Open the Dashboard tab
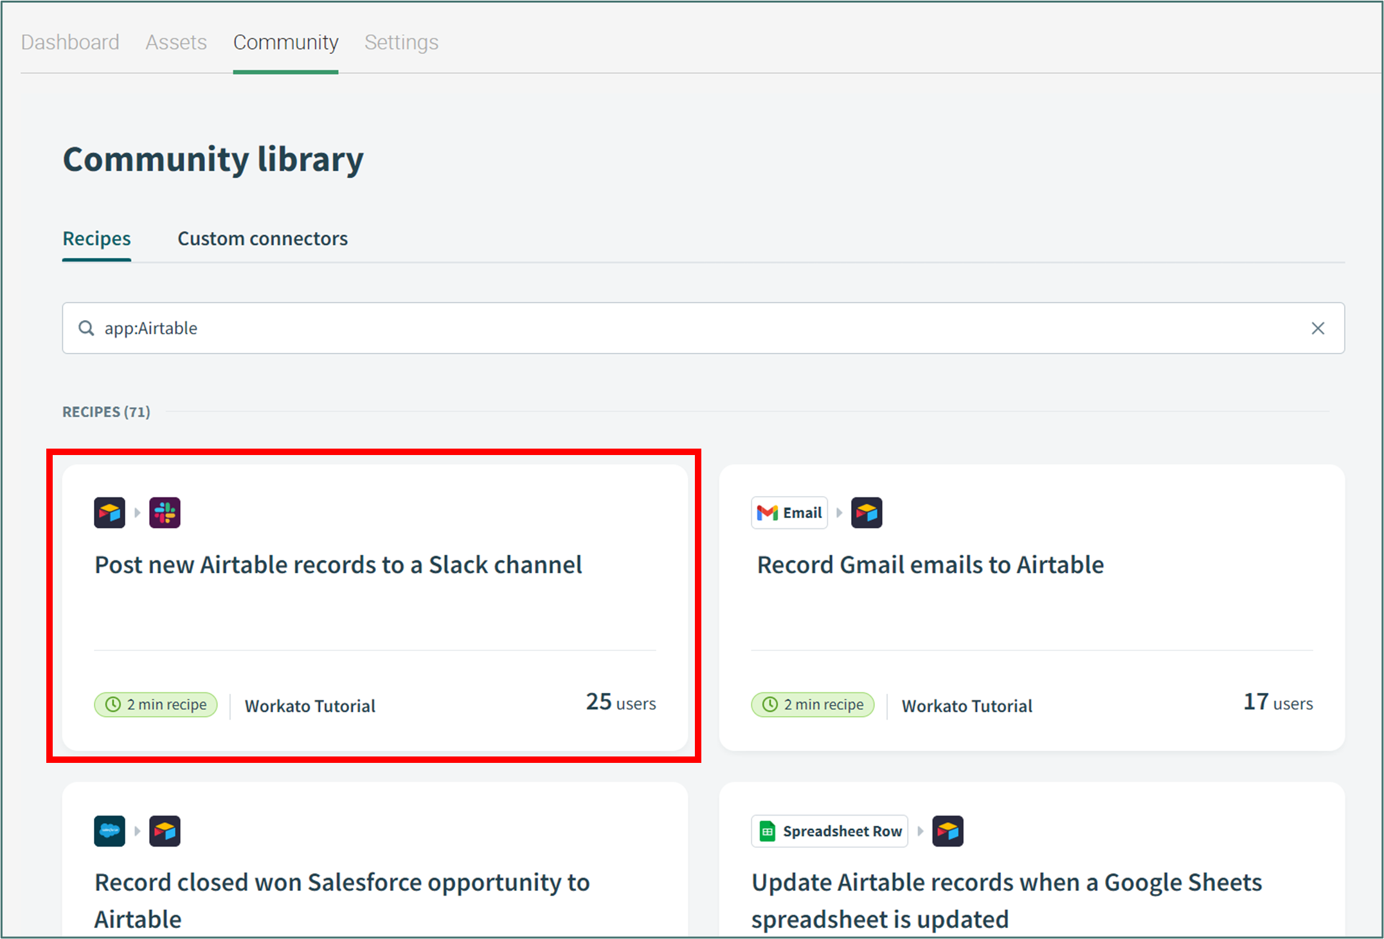The width and height of the screenshot is (1384, 939). 70,42
